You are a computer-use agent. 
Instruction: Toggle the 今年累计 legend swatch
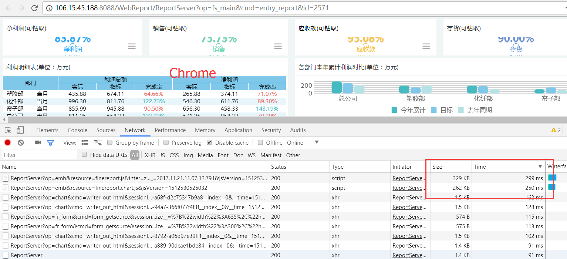click(x=394, y=110)
